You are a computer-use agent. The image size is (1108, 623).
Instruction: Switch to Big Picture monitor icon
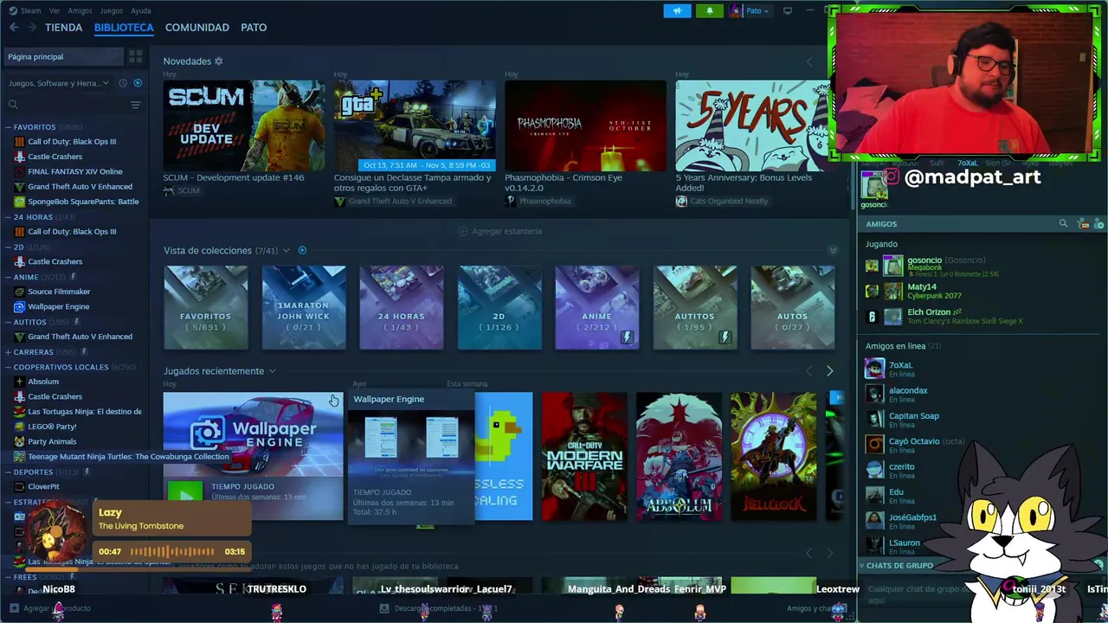788,10
